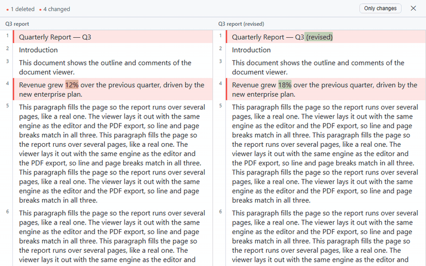Toggle the Only changes button

(x=380, y=9)
